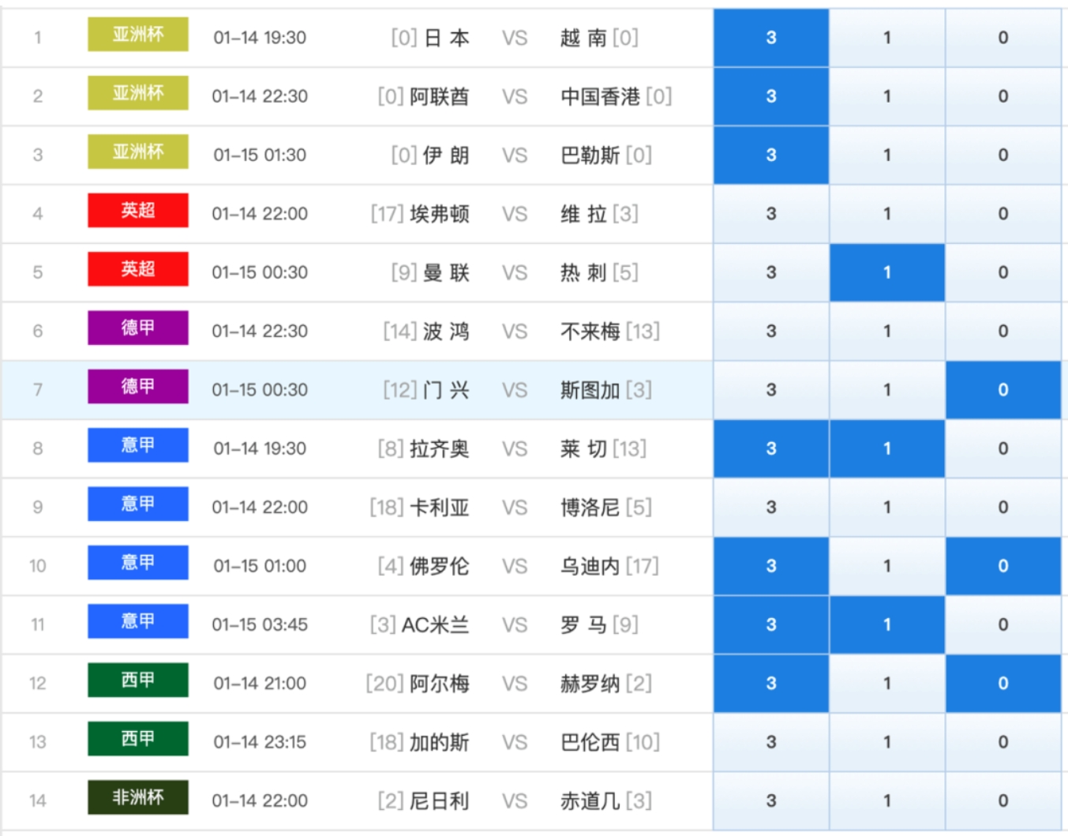Pick 0 for 阿联酋 vs 中国香港
Image resolution: width=1068 pixels, height=836 pixels.
click(x=1003, y=96)
